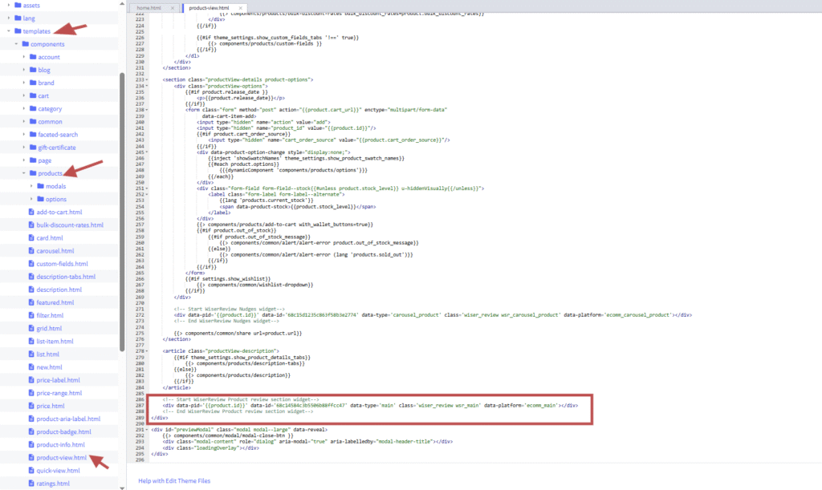Click the faceted-search folder icon

click(x=32, y=135)
